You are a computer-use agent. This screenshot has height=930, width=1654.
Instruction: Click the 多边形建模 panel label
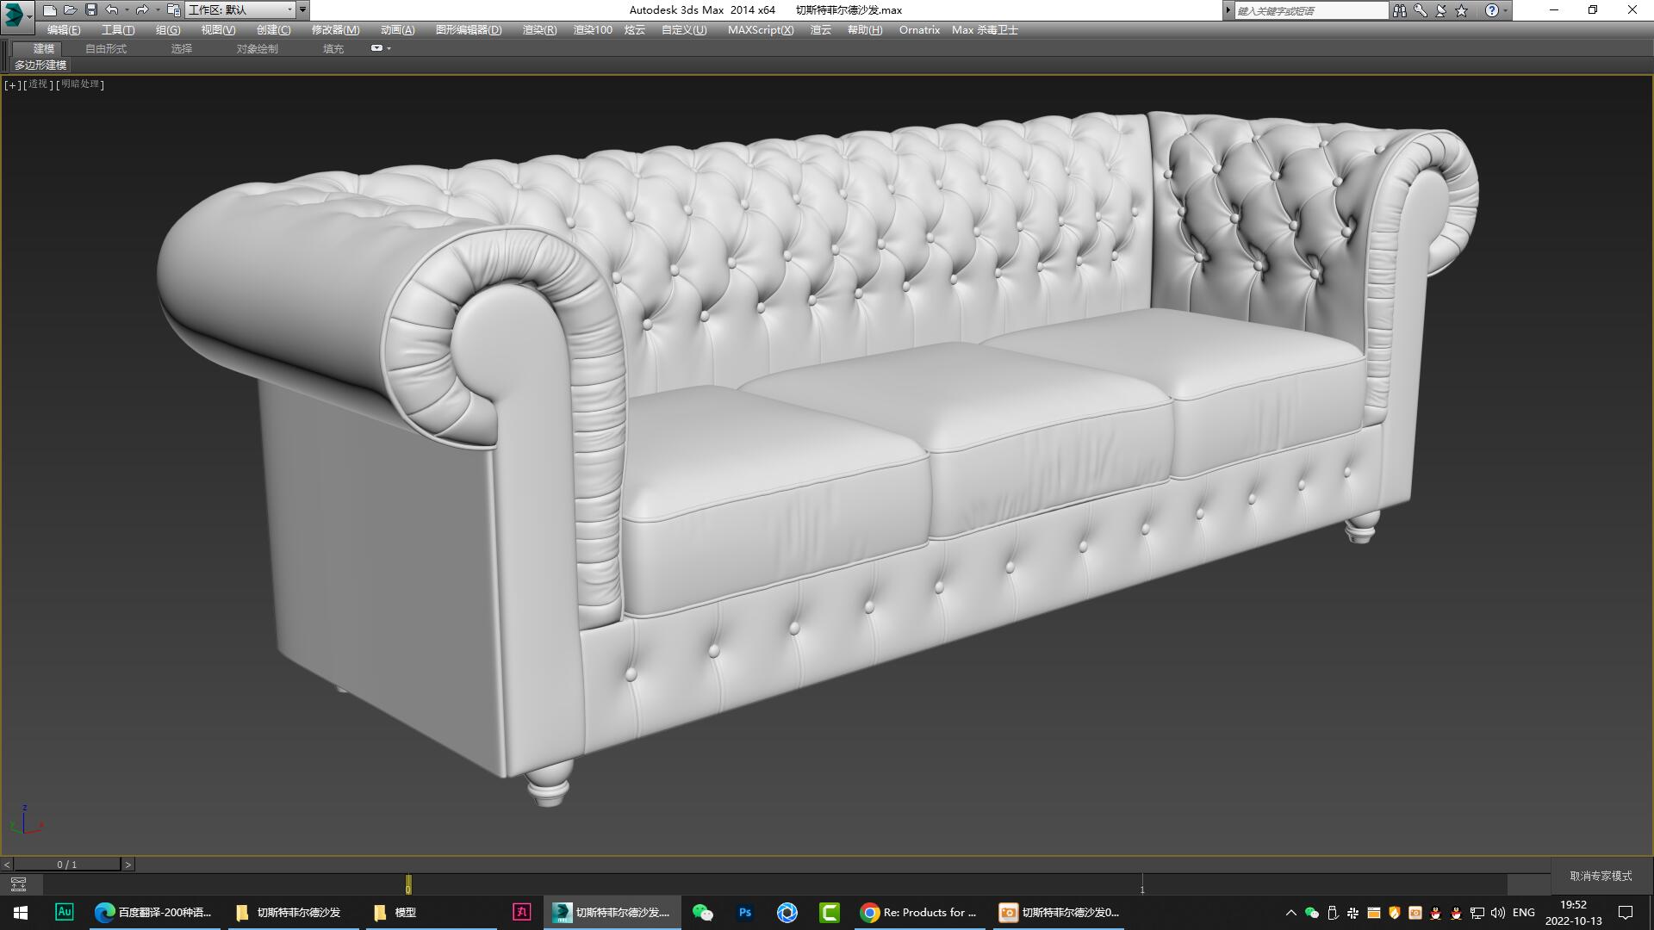click(40, 65)
